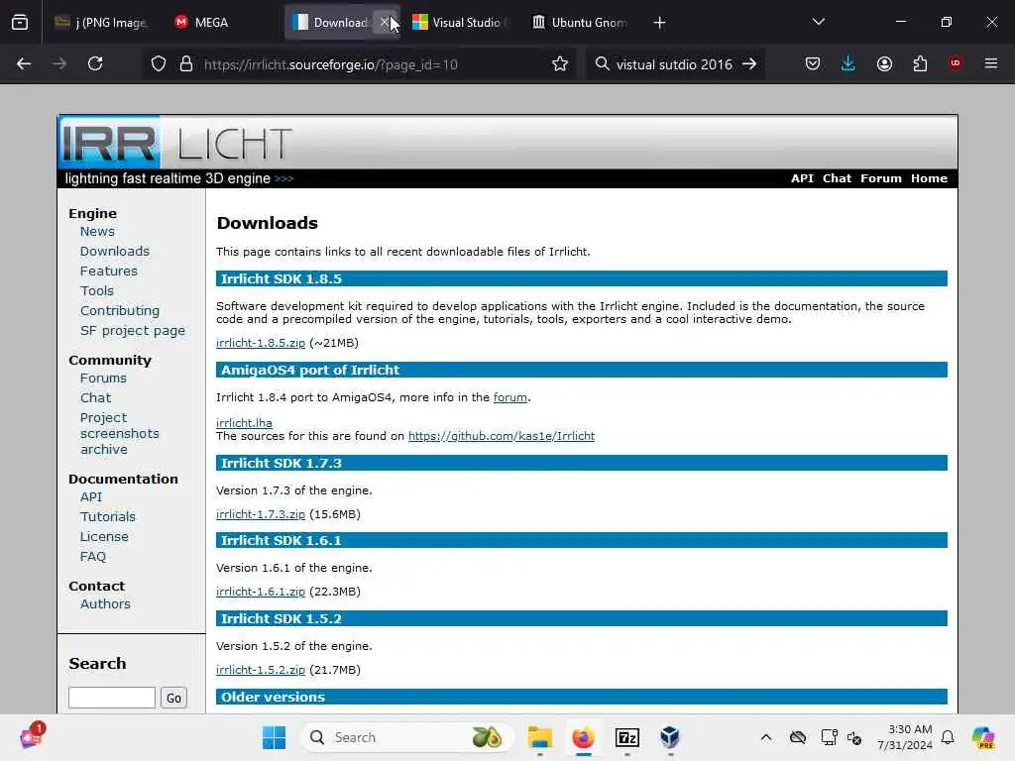Go to Home in top navigation bar
This screenshot has height=761, width=1015.
pyautogui.click(x=929, y=178)
